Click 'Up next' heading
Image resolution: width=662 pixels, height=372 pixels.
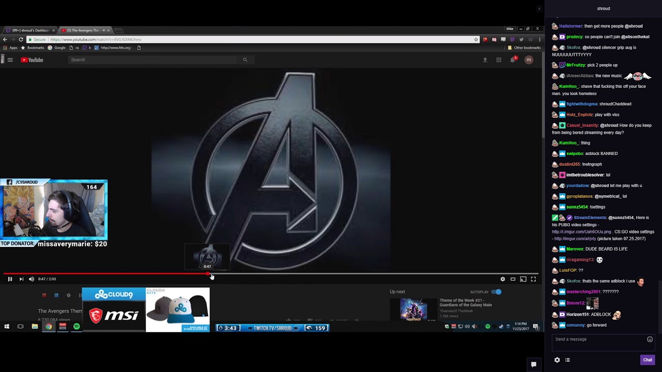click(397, 292)
